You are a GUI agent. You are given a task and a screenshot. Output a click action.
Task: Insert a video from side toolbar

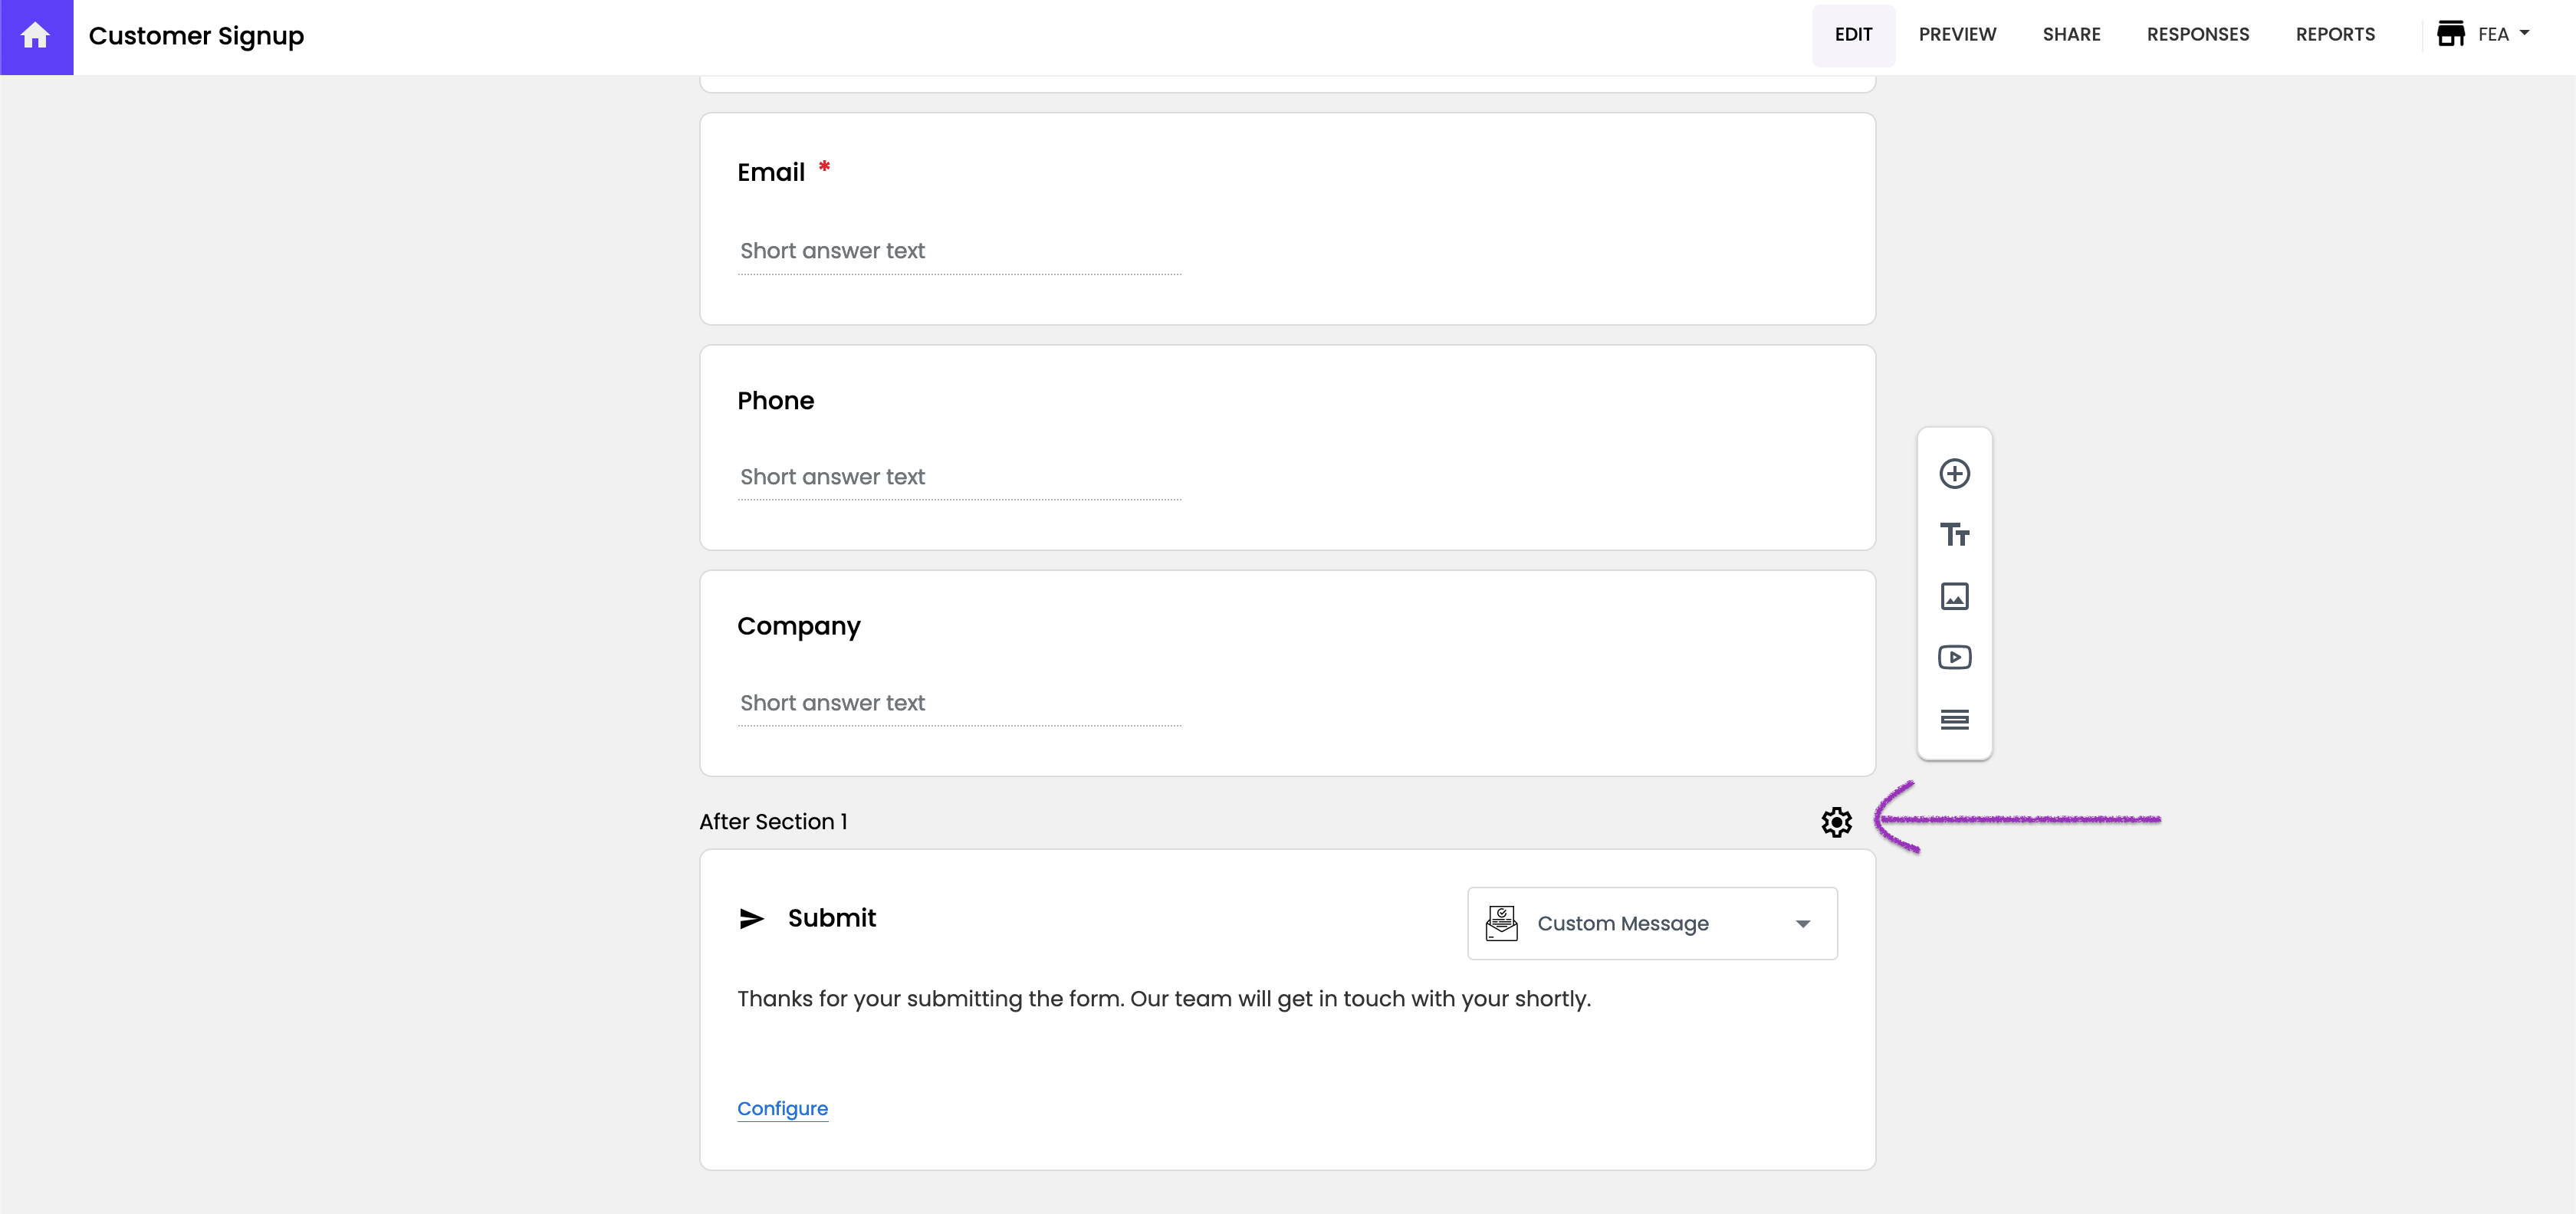(1954, 657)
